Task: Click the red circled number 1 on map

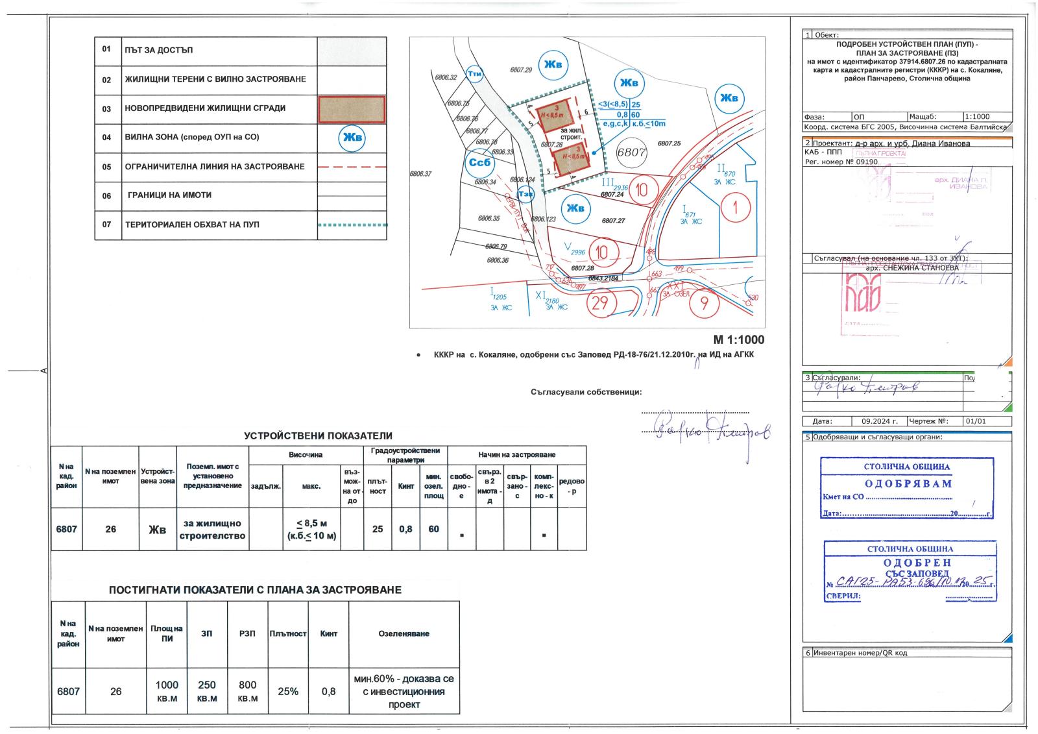Action: (x=735, y=208)
